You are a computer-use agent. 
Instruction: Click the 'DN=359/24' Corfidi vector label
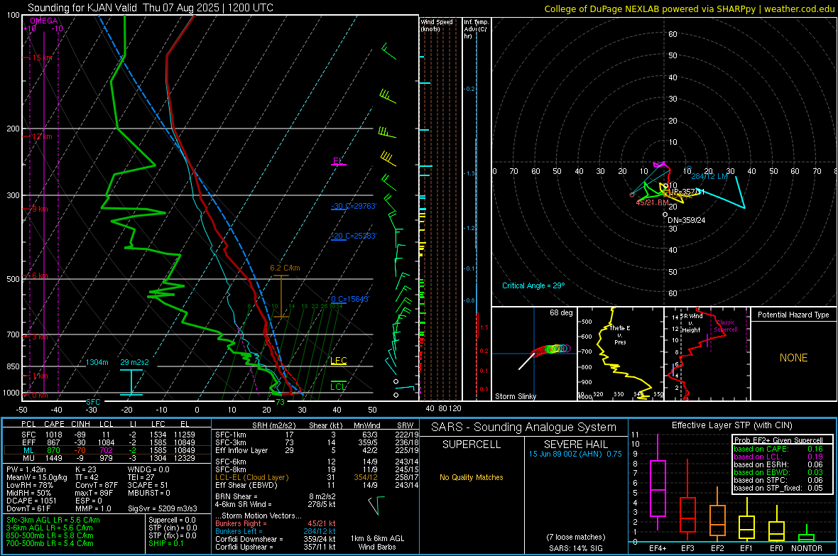[x=686, y=219]
